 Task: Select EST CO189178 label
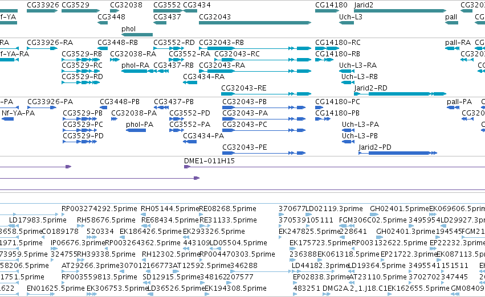(60, 232)
